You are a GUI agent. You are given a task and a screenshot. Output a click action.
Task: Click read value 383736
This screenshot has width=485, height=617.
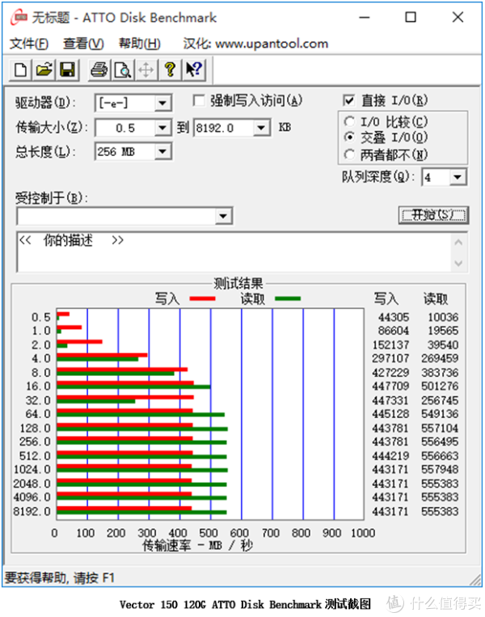point(440,373)
